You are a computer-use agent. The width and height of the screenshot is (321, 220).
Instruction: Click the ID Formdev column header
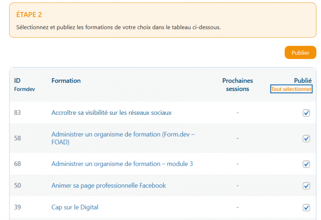[x=24, y=85]
